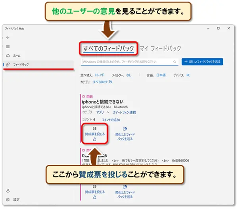Minimize the フィードバック Hub window
The height and width of the screenshot is (209, 238).
coord(208,28)
